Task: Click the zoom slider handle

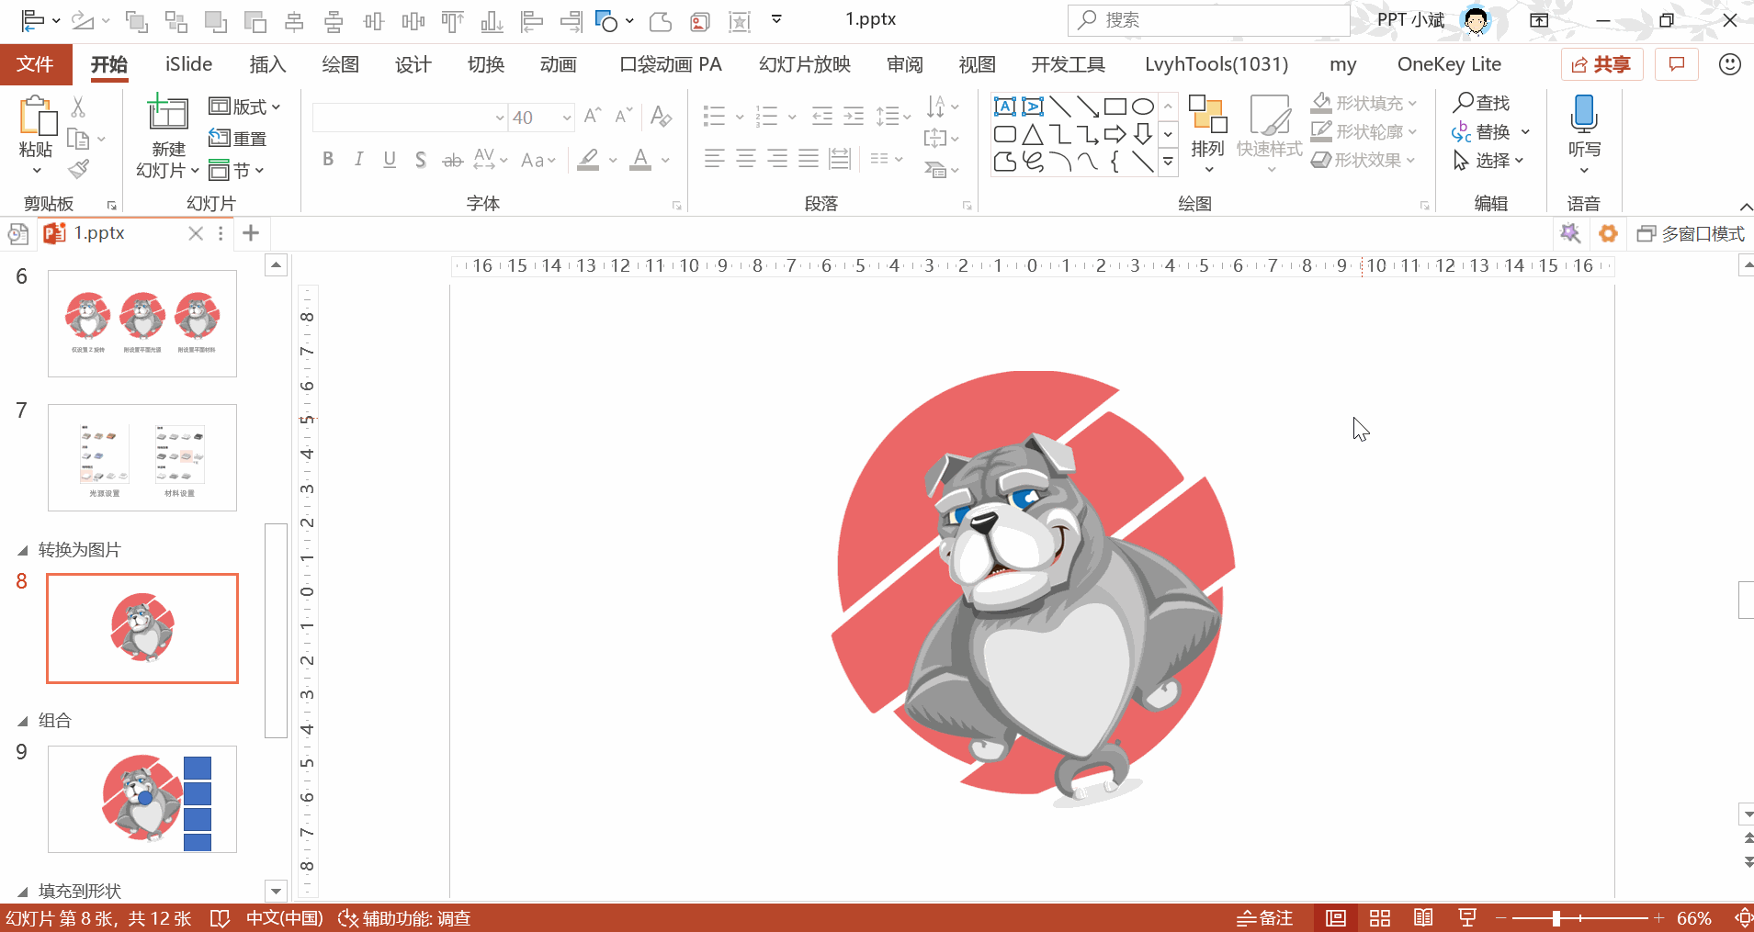Action: coord(1556,918)
